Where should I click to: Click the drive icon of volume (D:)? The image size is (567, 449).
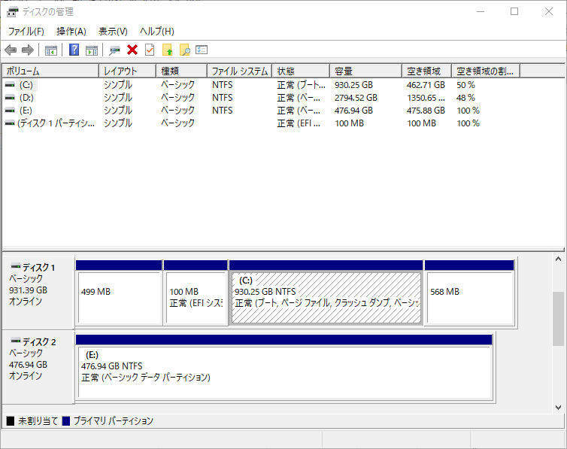[x=10, y=98]
